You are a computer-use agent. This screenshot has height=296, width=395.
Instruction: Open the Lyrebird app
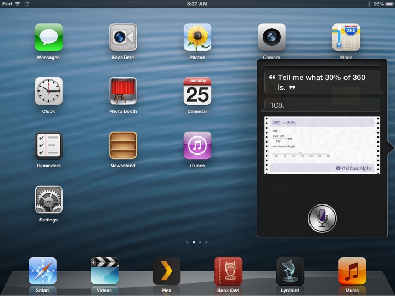(x=290, y=271)
